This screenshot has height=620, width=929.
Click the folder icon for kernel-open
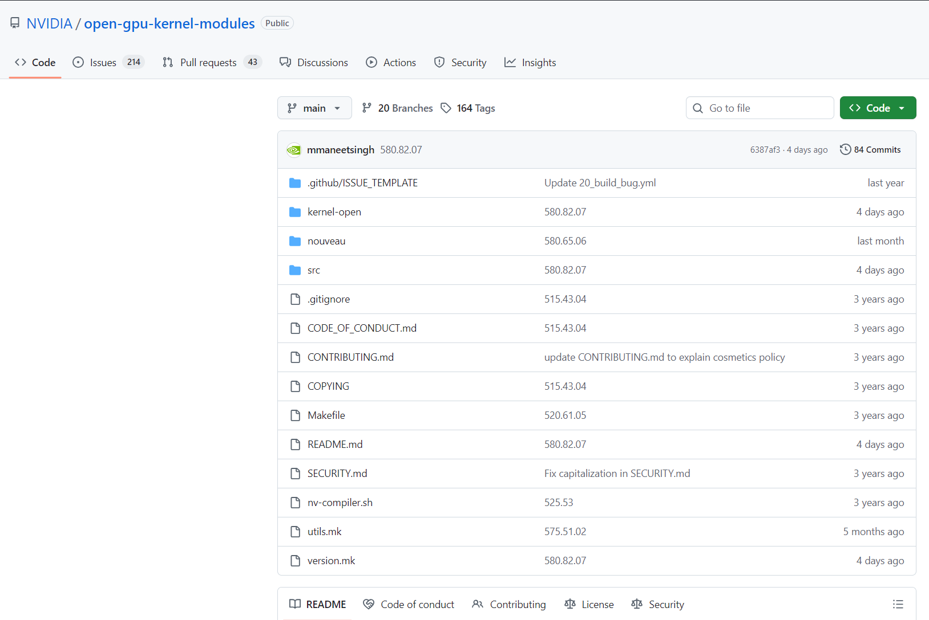click(x=295, y=212)
